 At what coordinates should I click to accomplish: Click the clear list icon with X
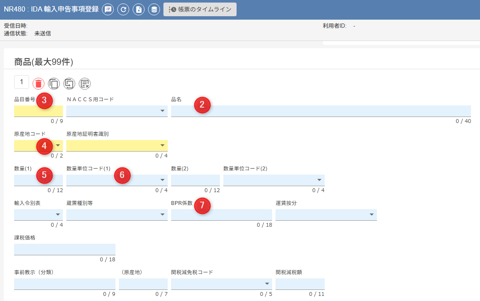click(85, 84)
